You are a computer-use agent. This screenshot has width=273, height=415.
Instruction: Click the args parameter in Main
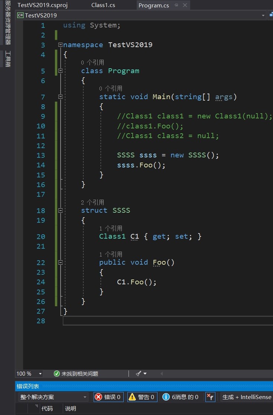224,97
